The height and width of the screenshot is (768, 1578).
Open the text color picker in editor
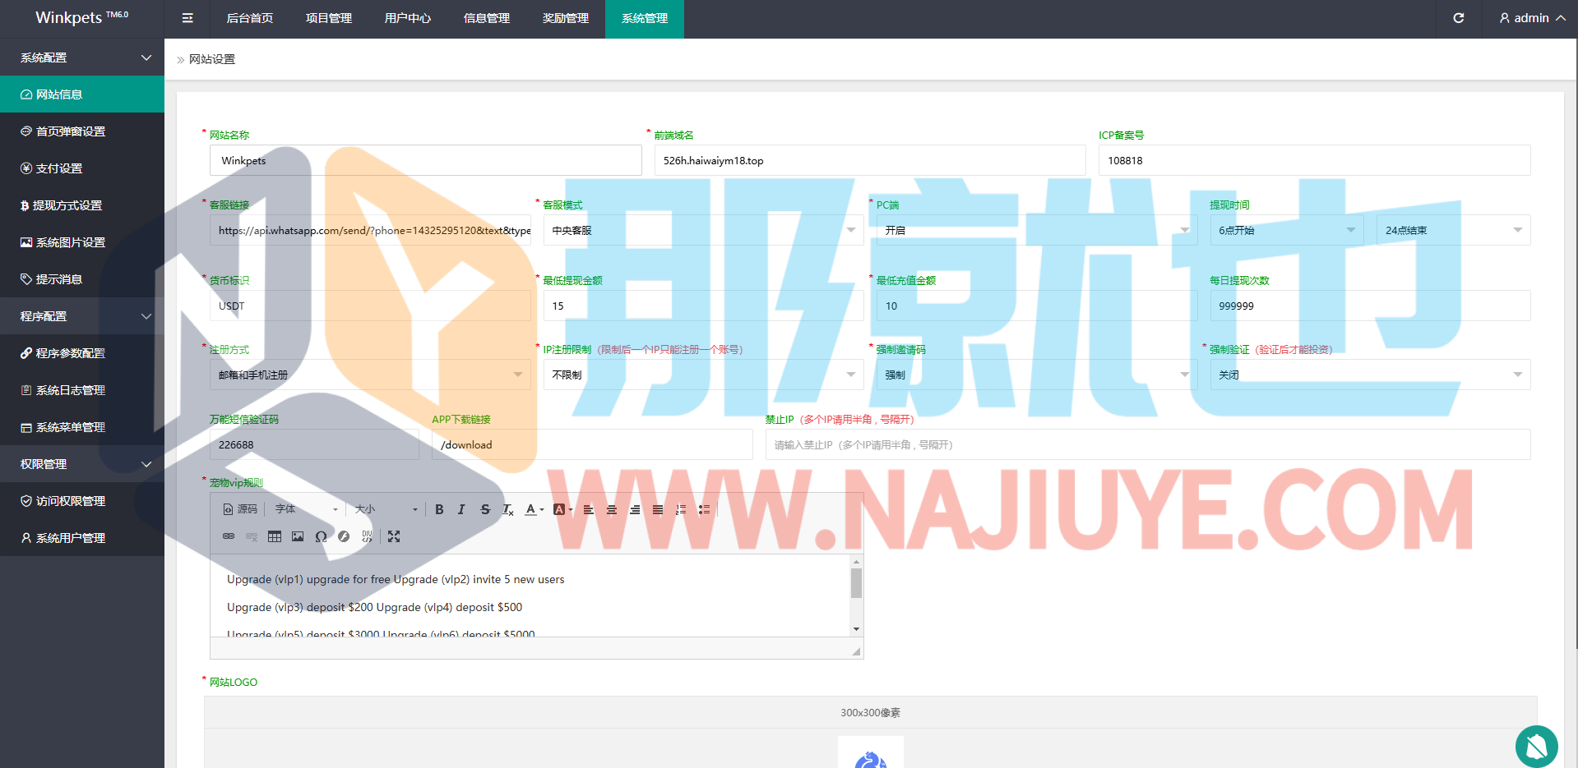(x=534, y=509)
